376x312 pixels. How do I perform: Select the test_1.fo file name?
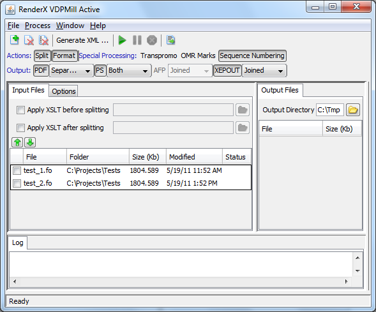(x=38, y=170)
